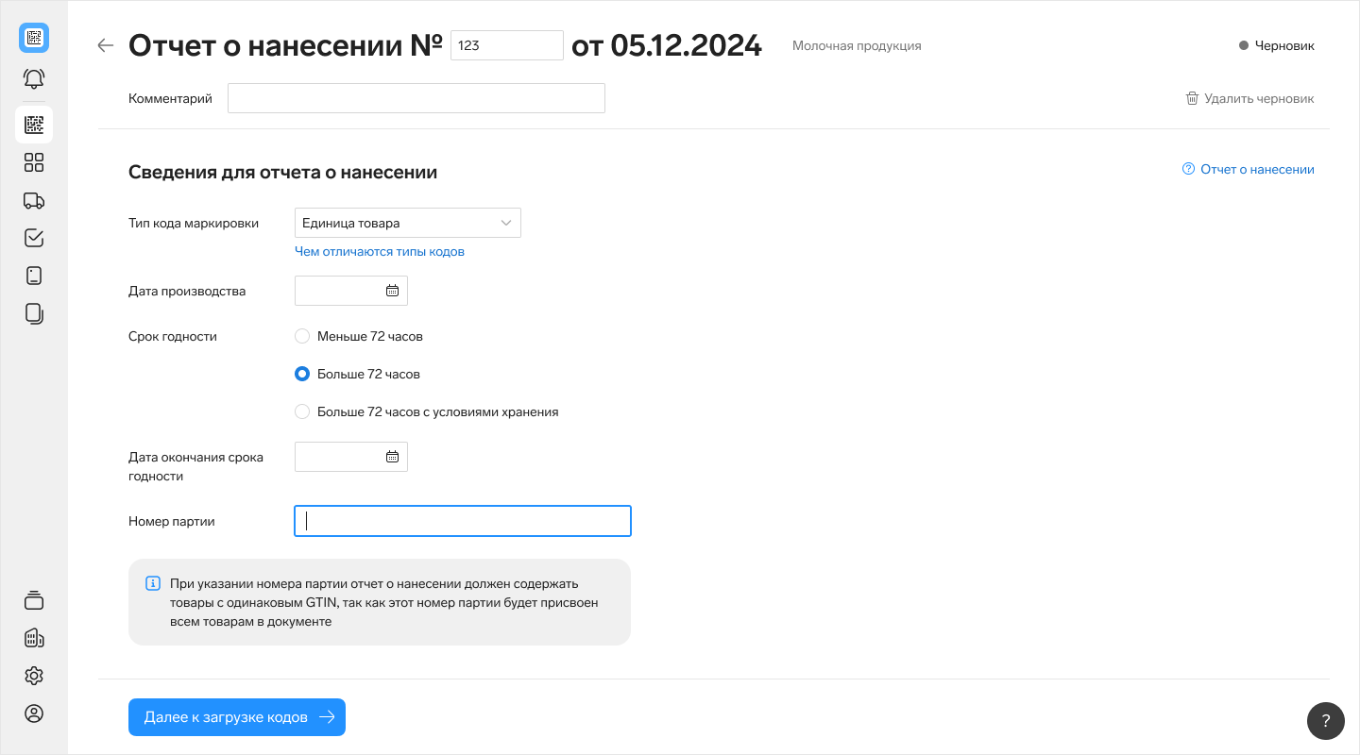Focus the 'Дата производства' date field

pyautogui.click(x=351, y=291)
